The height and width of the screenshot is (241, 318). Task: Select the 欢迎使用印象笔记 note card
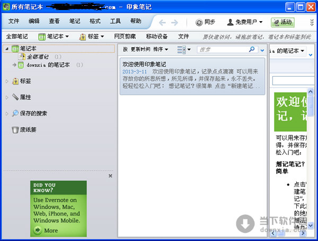(192, 76)
